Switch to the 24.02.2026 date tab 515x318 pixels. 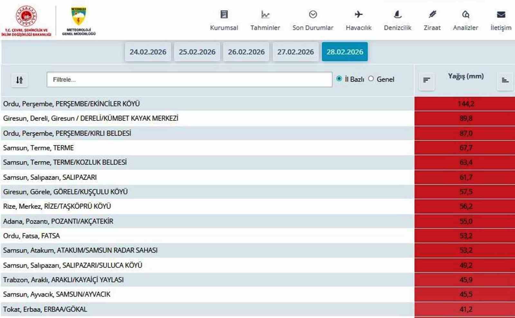pos(148,51)
